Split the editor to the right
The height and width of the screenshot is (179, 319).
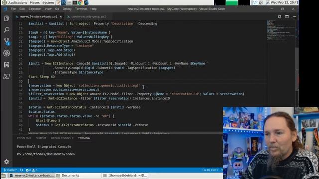(287, 17)
